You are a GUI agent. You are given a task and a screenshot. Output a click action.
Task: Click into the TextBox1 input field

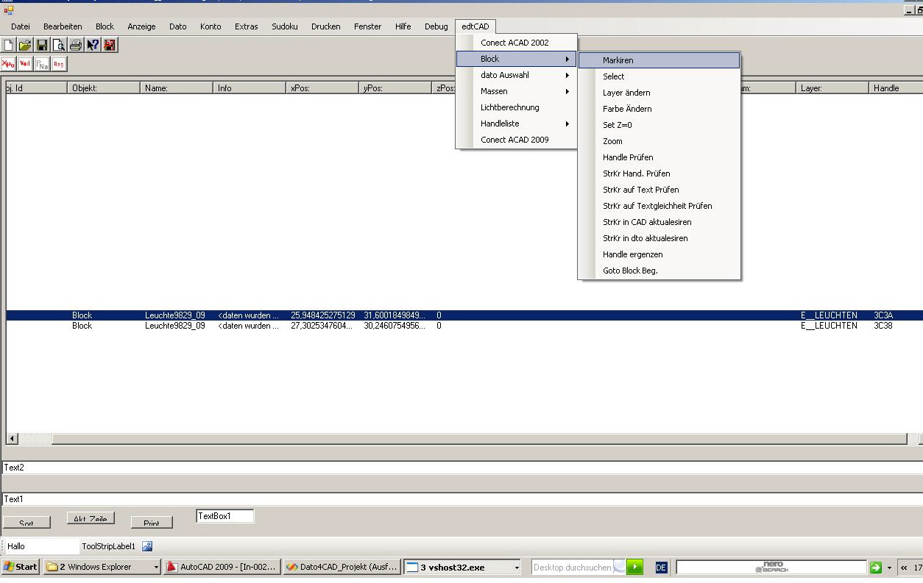(224, 516)
